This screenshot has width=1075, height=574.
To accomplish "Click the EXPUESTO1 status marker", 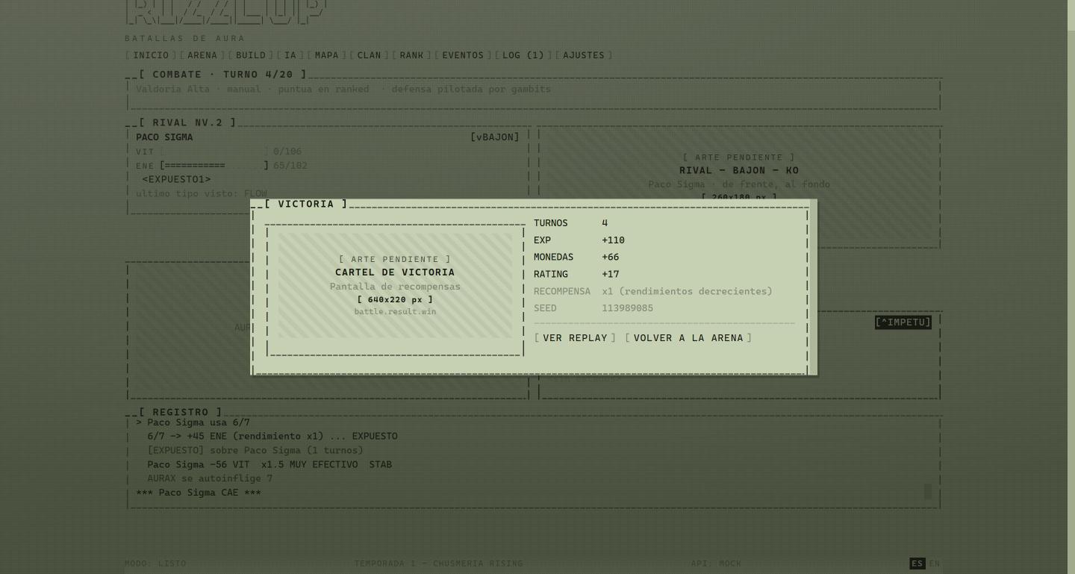I will pos(176,179).
